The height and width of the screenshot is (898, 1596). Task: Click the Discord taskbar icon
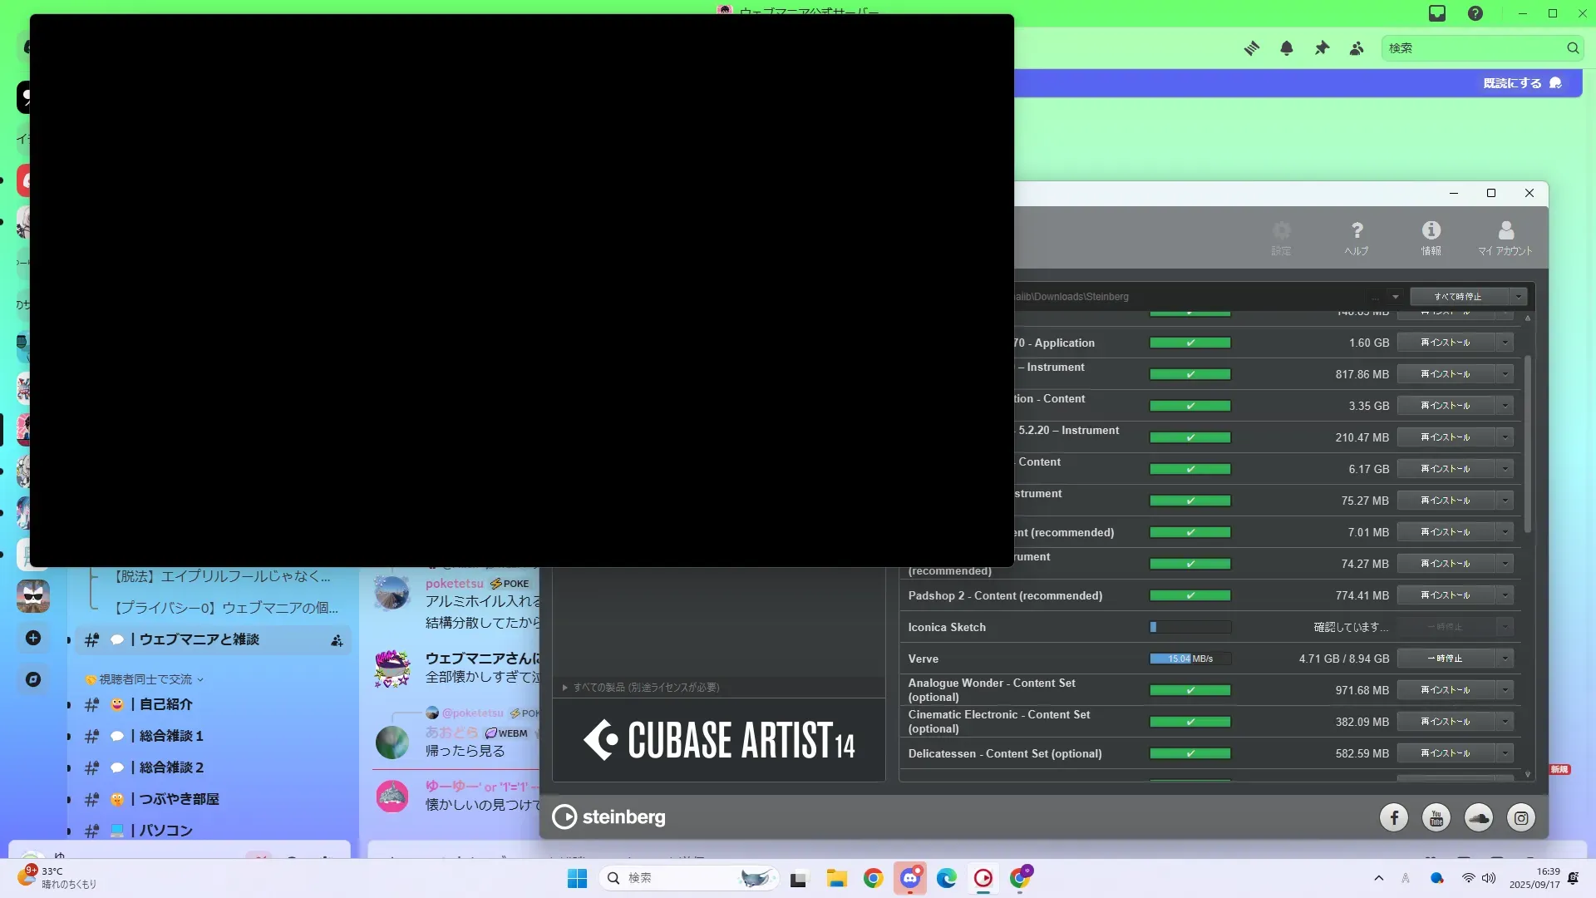910,878
